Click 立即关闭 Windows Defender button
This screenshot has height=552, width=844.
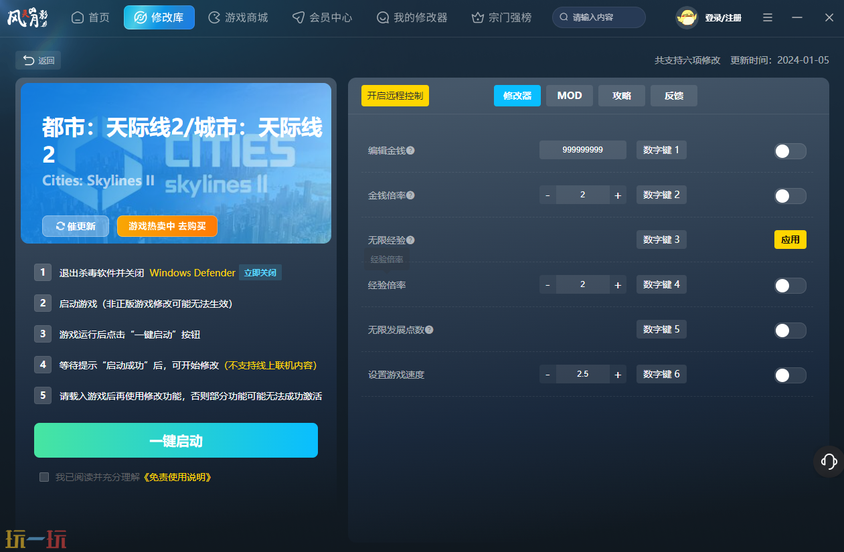tap(260, 273)
